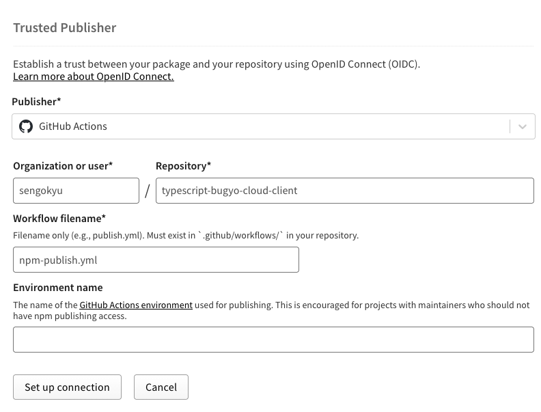541x412 pixels.
Task: Click the Trusted Publisher heading
Action: (x=64, y=27)
